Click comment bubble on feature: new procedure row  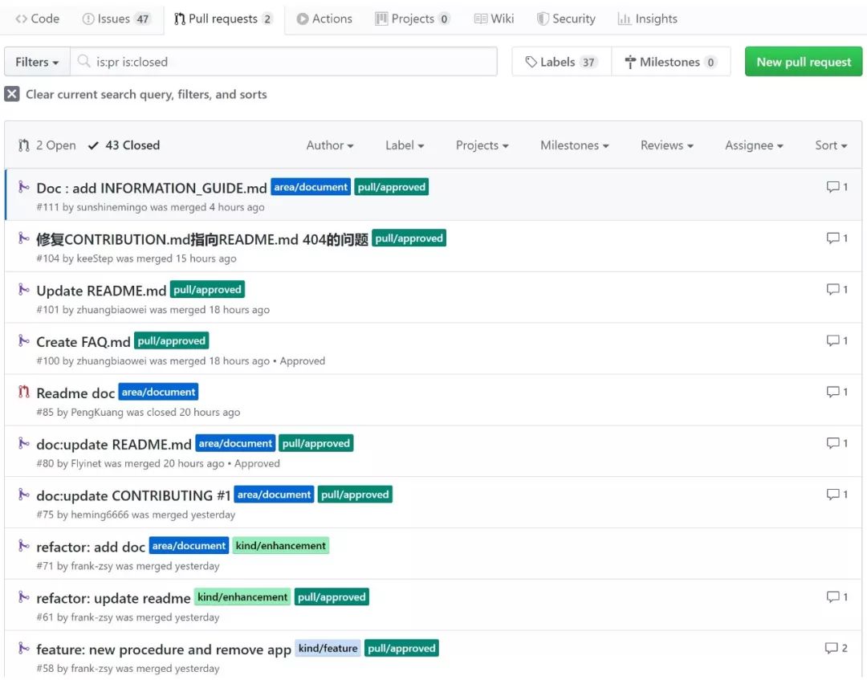[x=831, y=648]
